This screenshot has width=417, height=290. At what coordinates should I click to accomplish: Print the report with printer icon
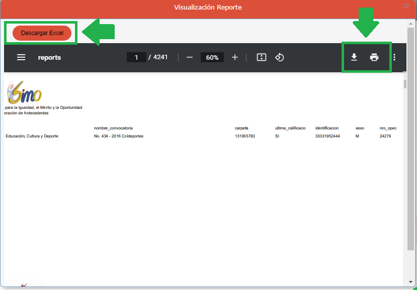[x=374, y=57]
